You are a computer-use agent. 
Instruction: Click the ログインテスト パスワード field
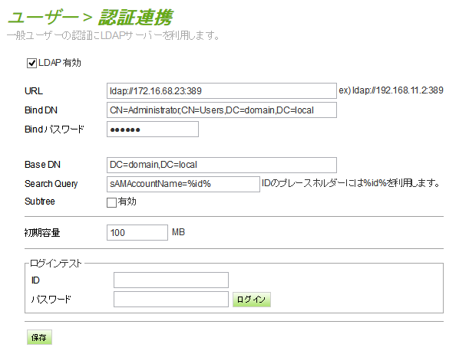click(x=170, y=299)
